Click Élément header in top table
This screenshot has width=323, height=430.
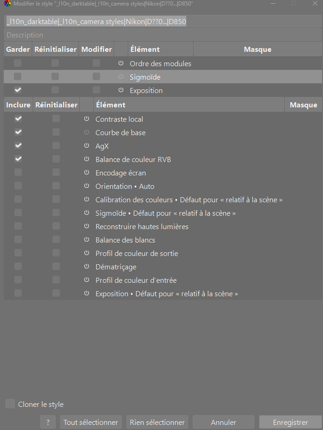tap(160, 50)
